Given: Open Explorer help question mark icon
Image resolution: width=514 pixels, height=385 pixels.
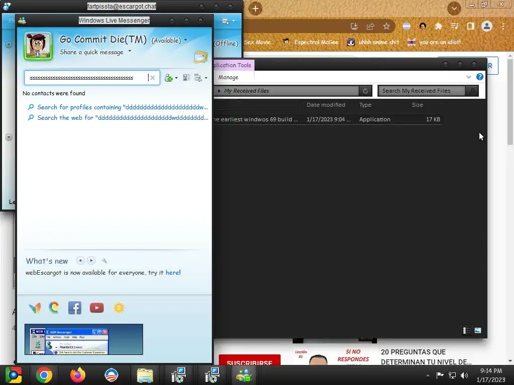Looking at the screenshot, I should 479,77.
